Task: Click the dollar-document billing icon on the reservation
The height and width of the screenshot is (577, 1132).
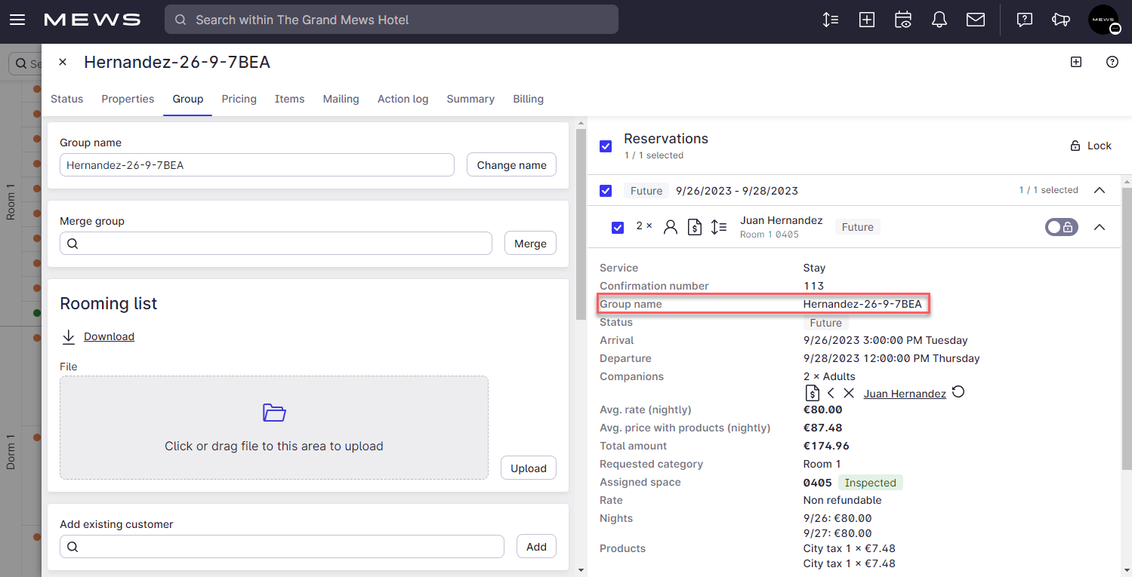Action: (x=695, y=226)
